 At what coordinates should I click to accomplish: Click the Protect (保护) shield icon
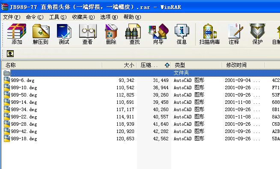(x=257, y=34)
